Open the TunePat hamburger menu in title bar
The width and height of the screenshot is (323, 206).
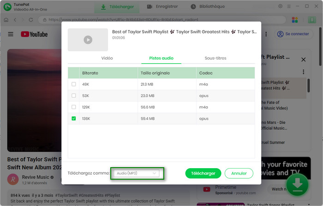pyautogui.click(x=289, y=6)
